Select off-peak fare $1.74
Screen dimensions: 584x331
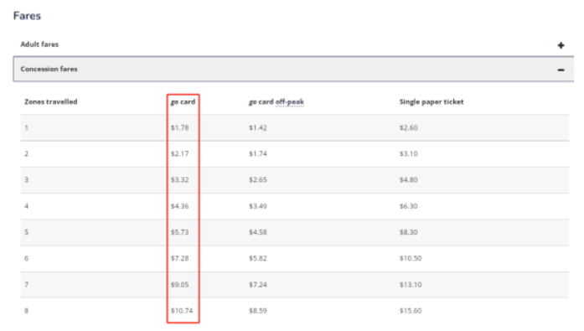[x=258, y=154]
